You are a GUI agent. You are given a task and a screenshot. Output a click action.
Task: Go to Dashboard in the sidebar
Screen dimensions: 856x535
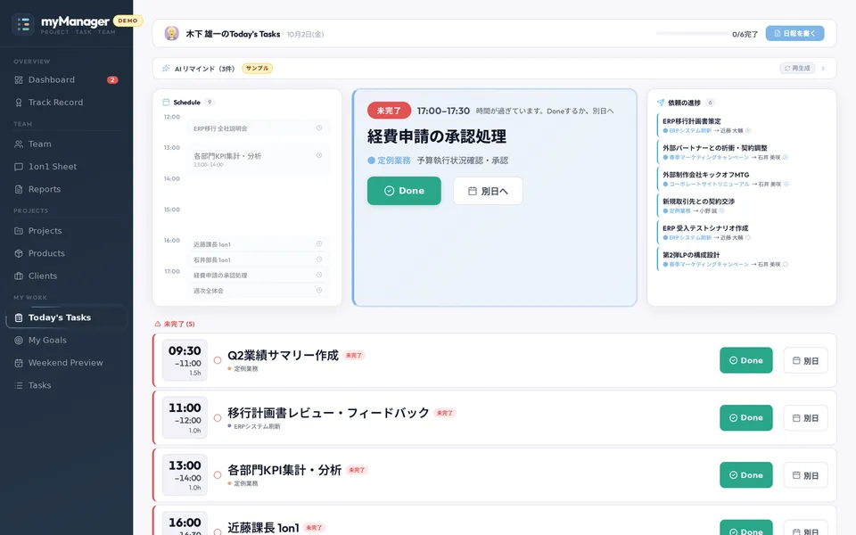coord(66,79)
